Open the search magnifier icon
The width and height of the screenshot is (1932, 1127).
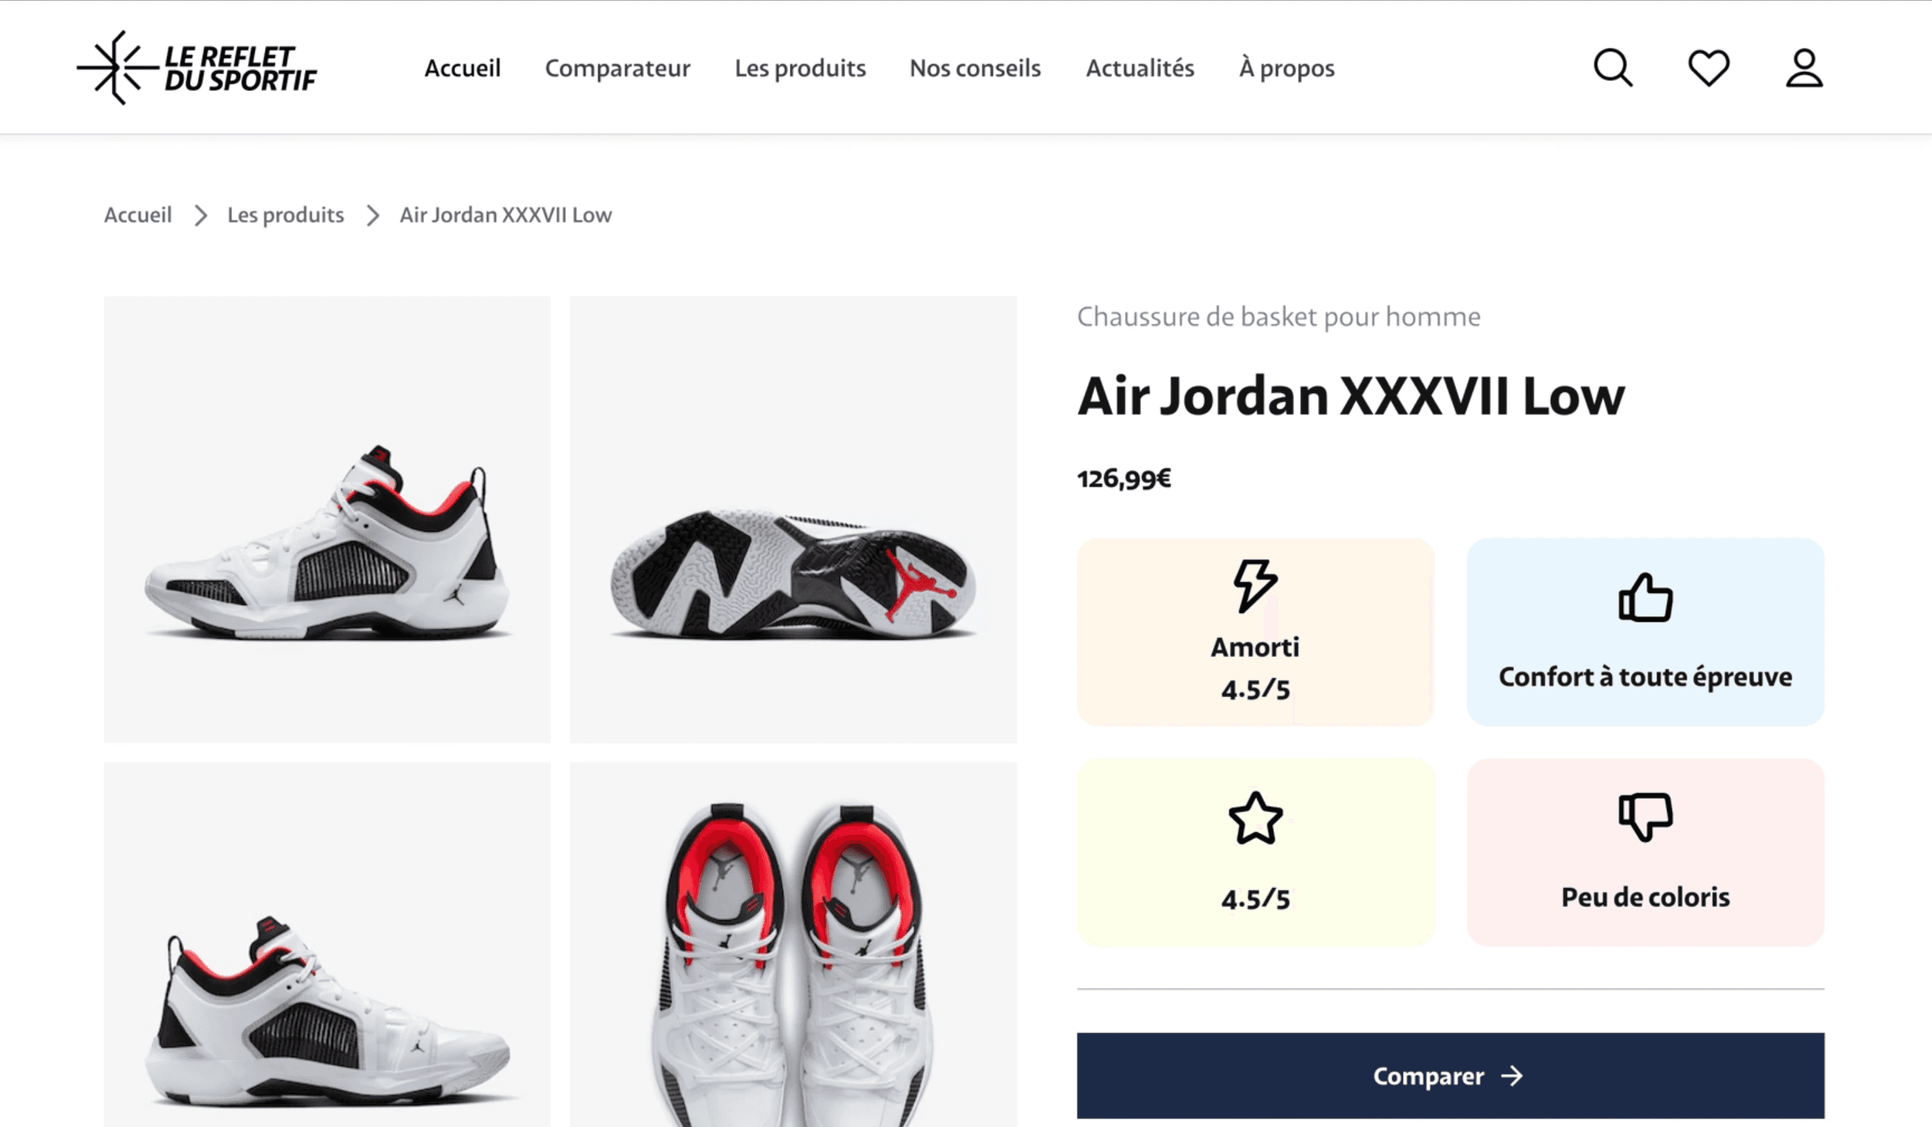[1613, 68]
